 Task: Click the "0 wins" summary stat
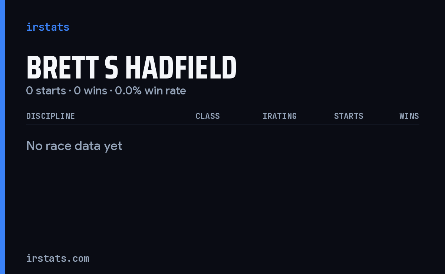coord(90,91)
